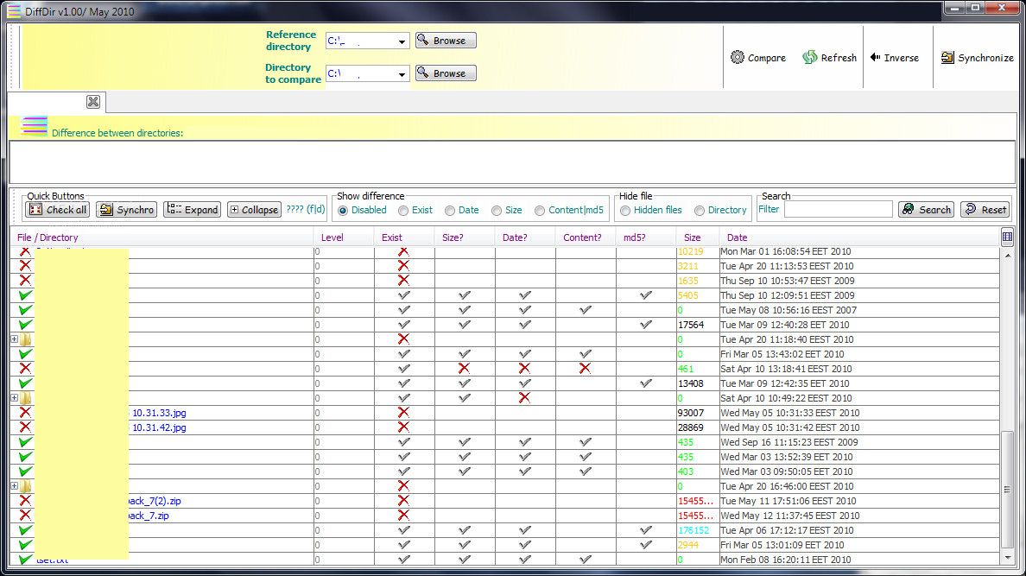1026x576 pixels.
Task: Click the Expand quick button
Action: (193, 210)
